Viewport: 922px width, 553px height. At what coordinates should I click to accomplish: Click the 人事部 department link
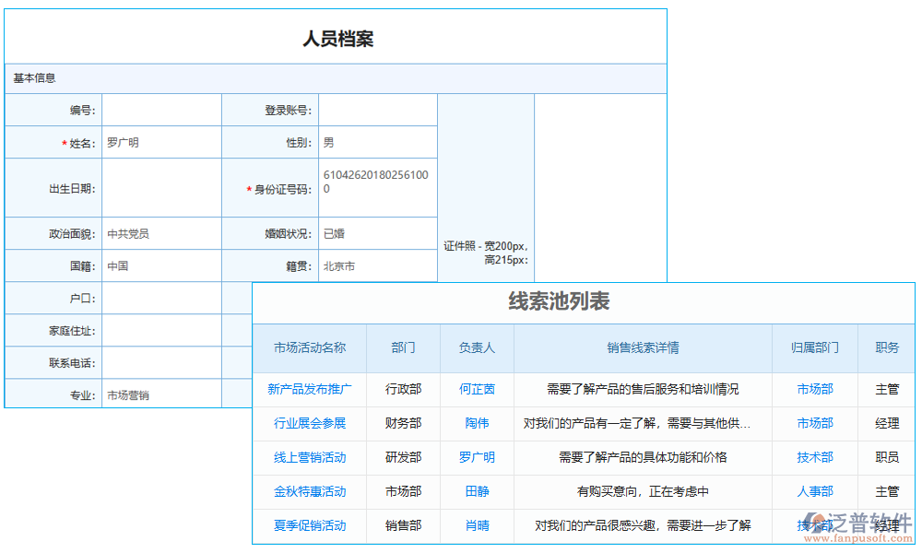[814, 491]
